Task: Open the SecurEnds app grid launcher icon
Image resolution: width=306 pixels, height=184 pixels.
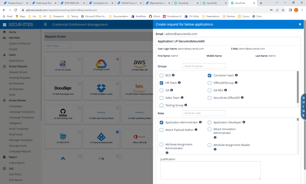Action: (4, 24)
